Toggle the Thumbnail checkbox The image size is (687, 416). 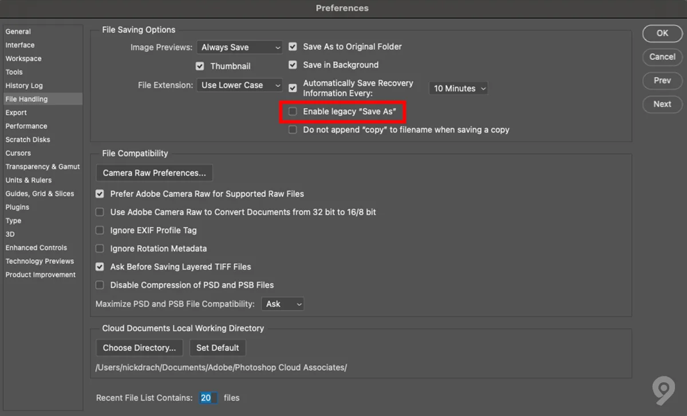pos(200,66)
